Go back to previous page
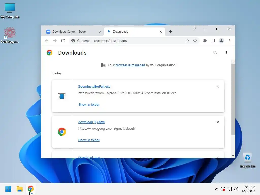Image resolution: width=260 pixels, height=195 pixels. click(47, 41)
